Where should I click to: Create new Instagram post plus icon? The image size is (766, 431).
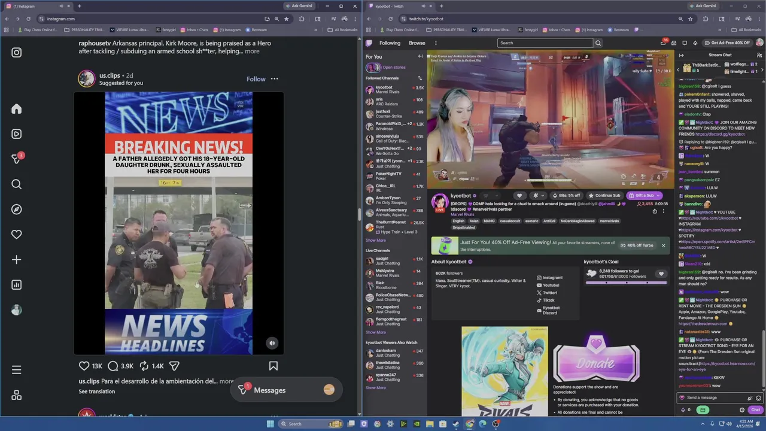17,260
